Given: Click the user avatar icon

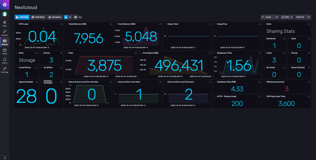Looking at the screenshot, I should pos(4,14).
